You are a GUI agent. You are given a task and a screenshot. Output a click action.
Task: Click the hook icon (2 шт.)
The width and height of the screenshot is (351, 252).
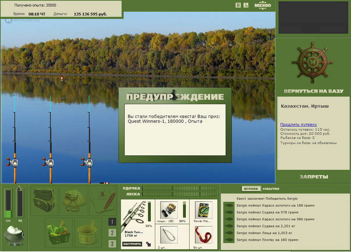tap(169, 235)
